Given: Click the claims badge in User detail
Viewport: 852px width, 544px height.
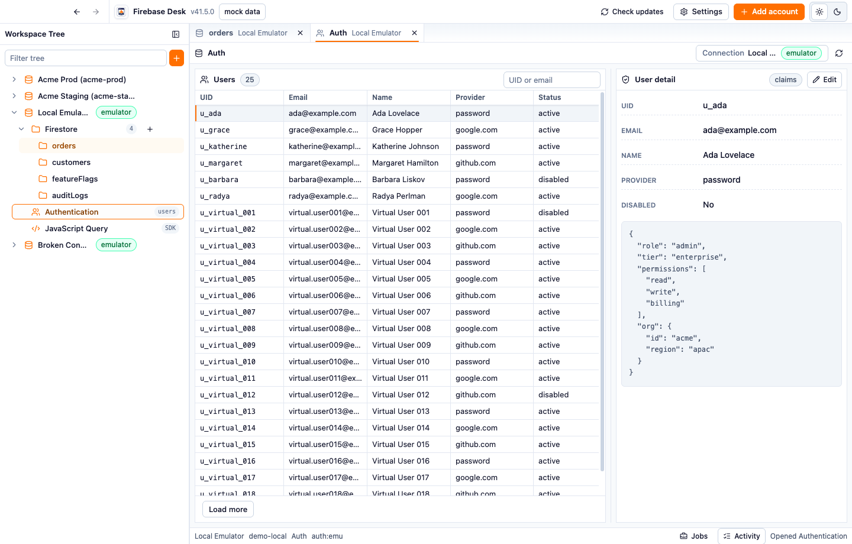Looking at the screenshot, I should click(786, 80).
